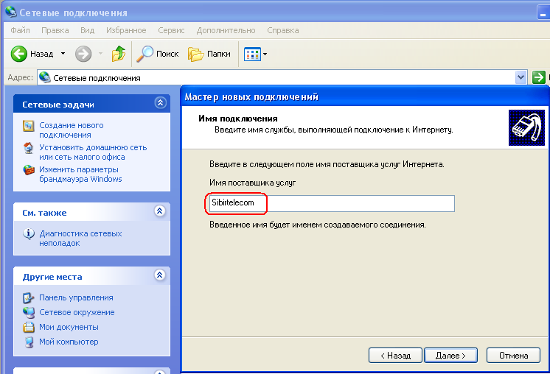Open the Правка menu

55,30
